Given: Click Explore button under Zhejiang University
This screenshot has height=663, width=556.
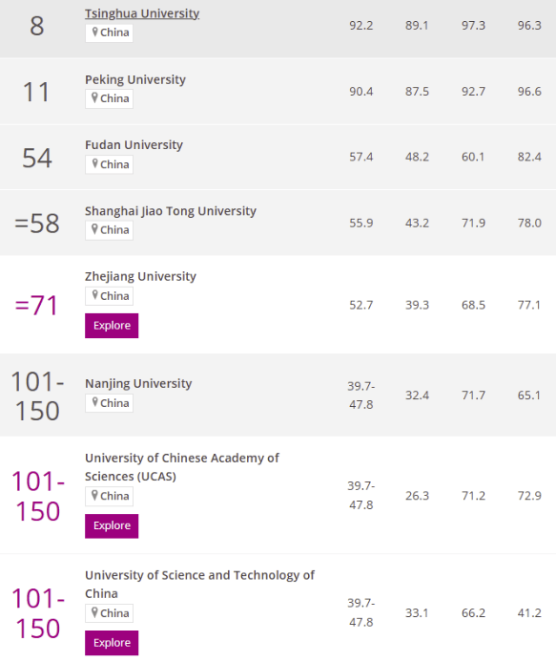Looking at the screenshot, I should pos(112,326).
